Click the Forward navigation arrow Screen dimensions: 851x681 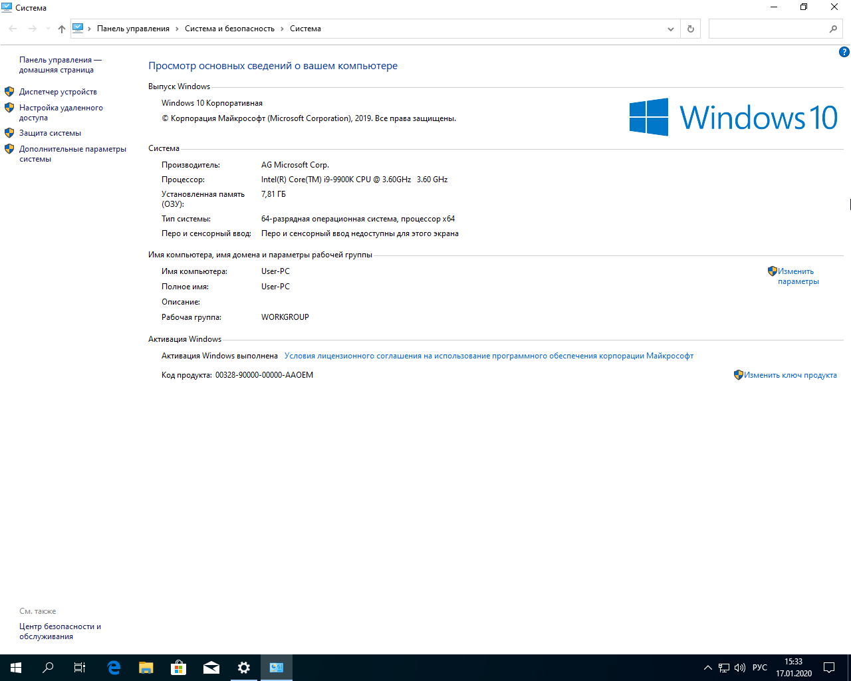(32, 29)
